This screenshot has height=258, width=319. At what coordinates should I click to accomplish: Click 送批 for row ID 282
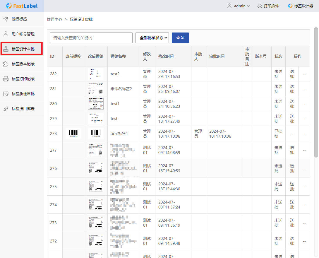(292, 74)
